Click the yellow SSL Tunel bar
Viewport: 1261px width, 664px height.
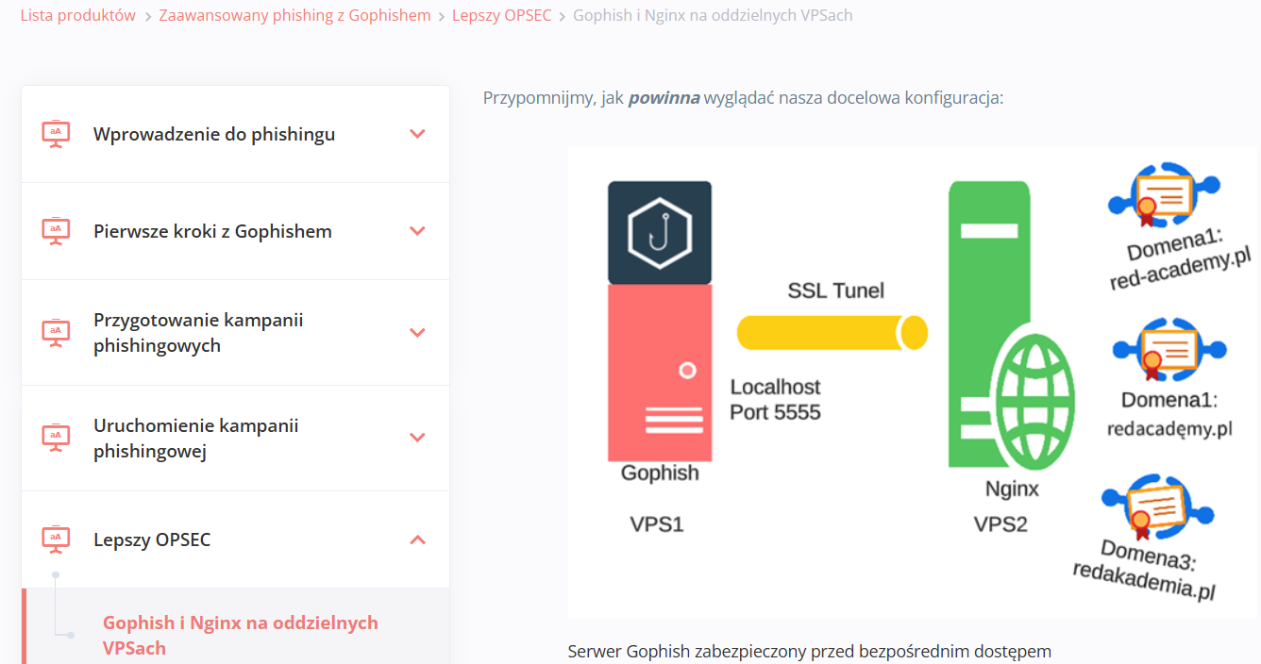[832, 332]
